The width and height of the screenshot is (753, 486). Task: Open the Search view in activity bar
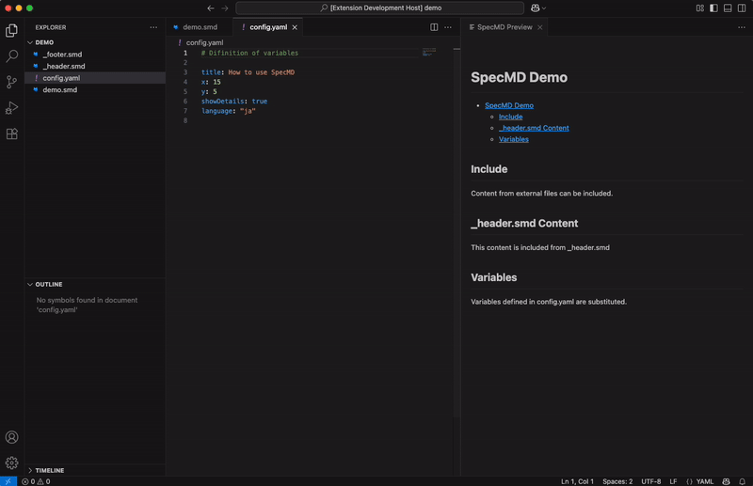[x=11, y=56]
